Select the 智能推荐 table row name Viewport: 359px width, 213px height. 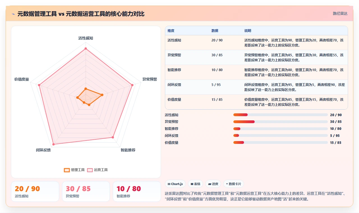[174, 70]
